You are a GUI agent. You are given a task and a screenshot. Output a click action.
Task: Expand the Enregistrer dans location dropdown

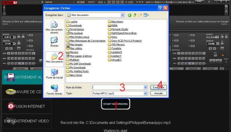pyautogui.click(x=122, y=15)
